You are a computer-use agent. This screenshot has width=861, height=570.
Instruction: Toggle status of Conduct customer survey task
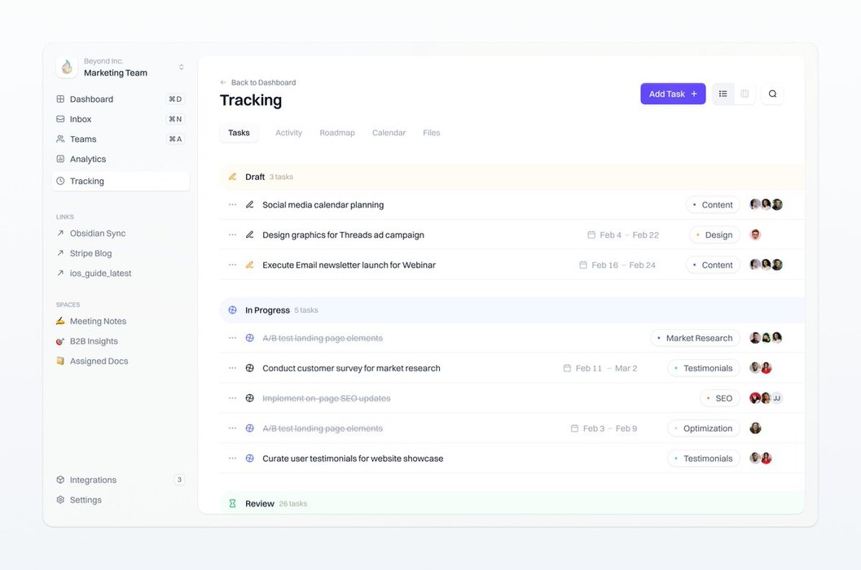coord(250,368)
